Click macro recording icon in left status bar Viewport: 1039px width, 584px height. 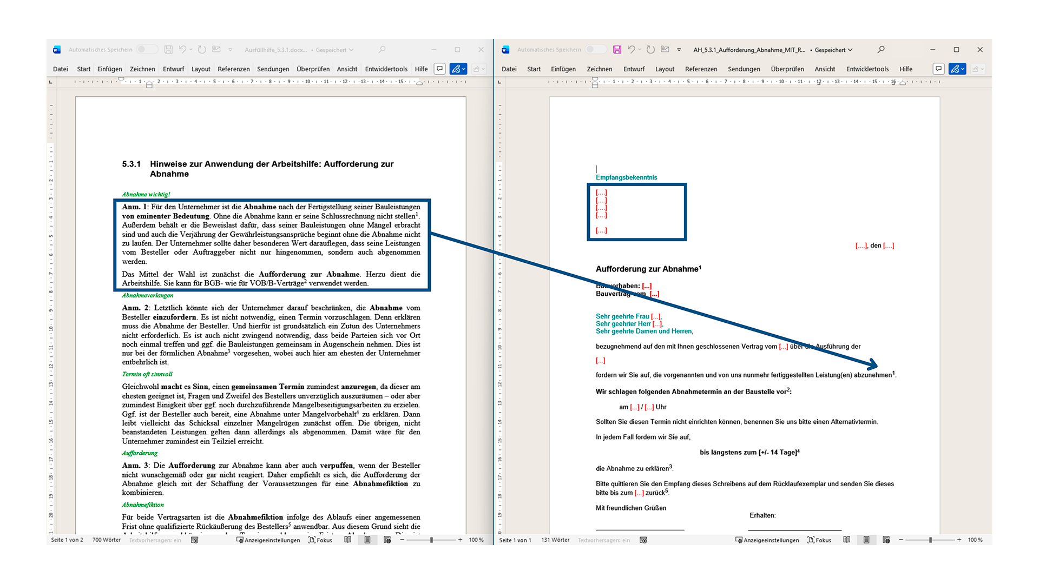point(195,540)
